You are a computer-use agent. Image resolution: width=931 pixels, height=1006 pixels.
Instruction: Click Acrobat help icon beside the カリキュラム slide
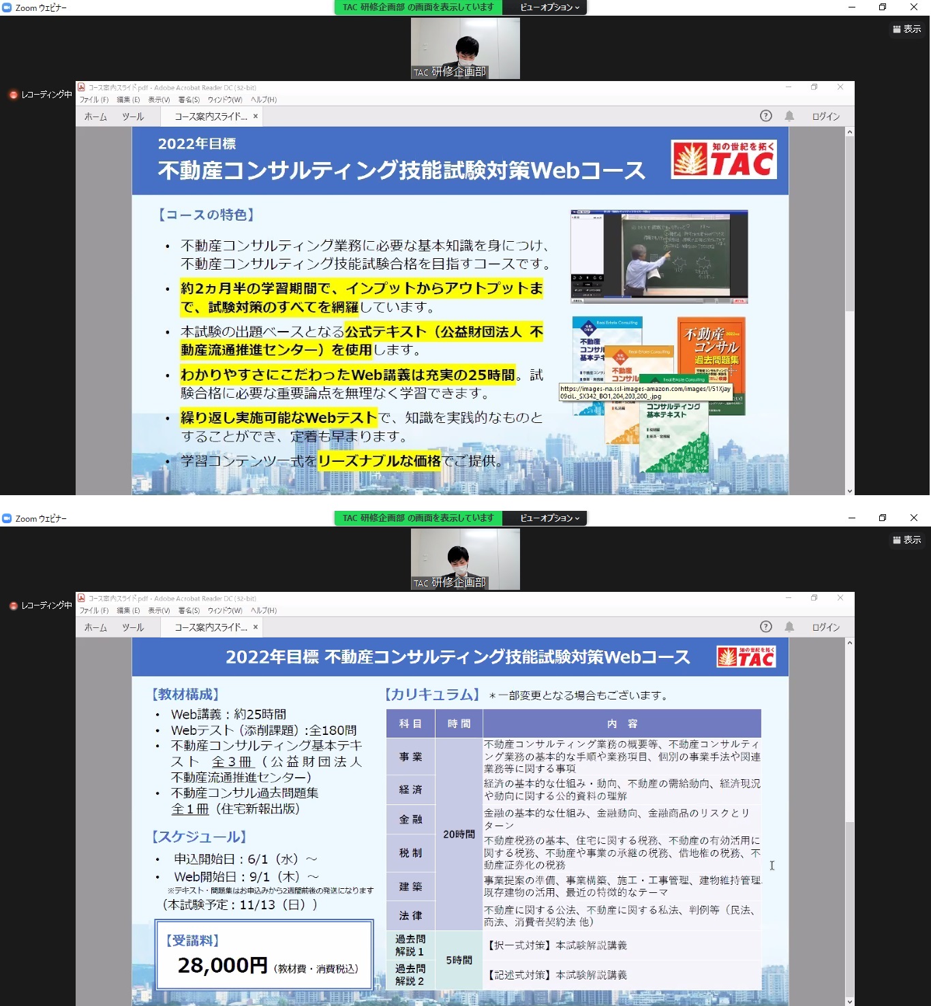tap(766, 627)
